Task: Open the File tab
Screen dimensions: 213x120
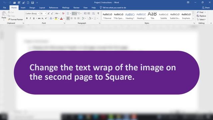Action: 4,8
